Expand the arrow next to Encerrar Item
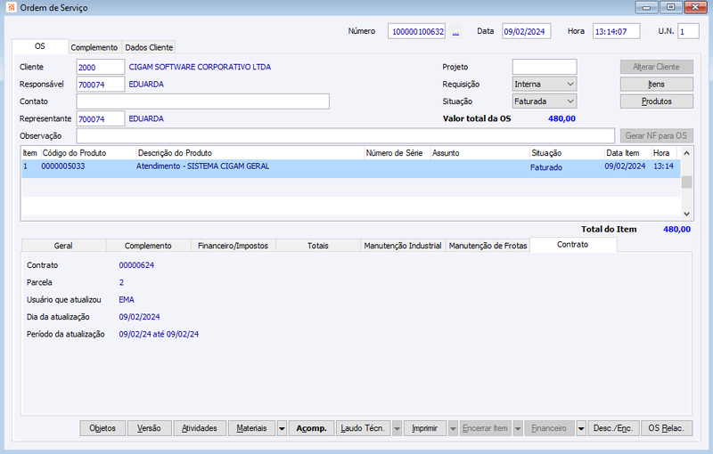 click(518, 428)
